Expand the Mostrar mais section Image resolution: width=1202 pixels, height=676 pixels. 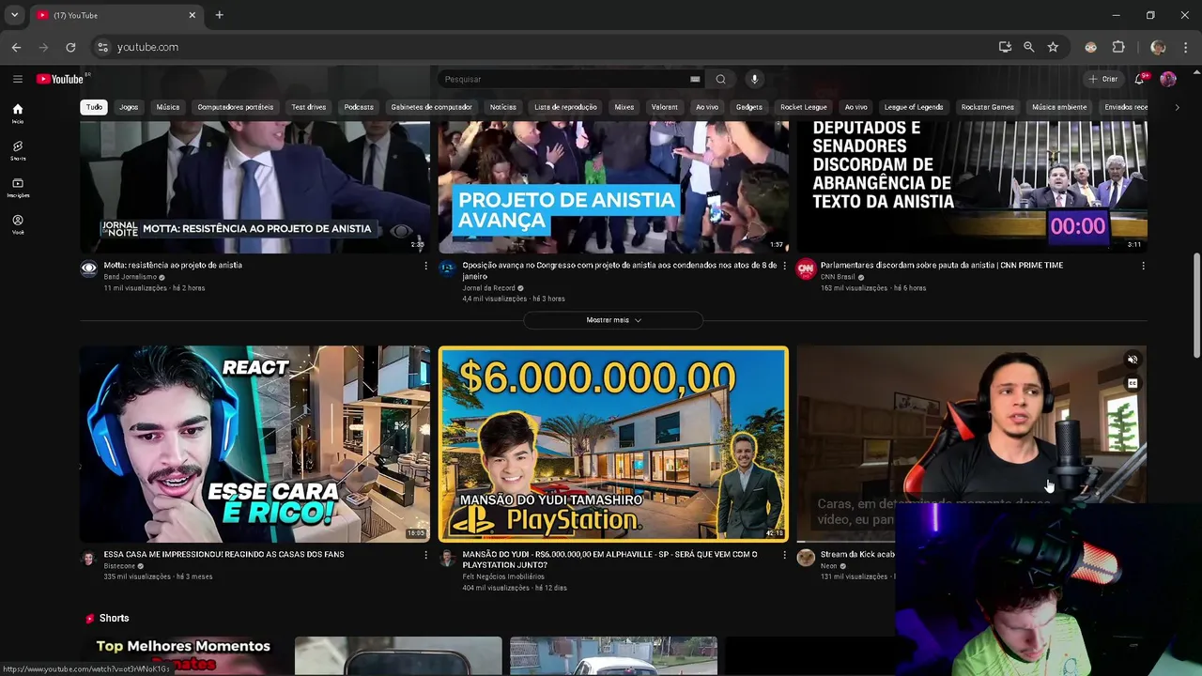click(x=613, y=320)
